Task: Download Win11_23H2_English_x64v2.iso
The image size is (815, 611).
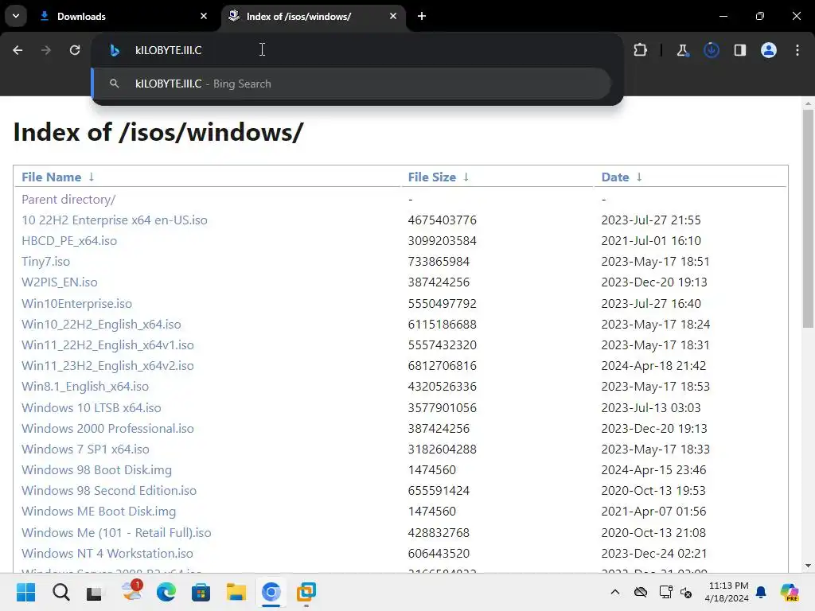Action: pyautogui.click(x=107, y=366)
